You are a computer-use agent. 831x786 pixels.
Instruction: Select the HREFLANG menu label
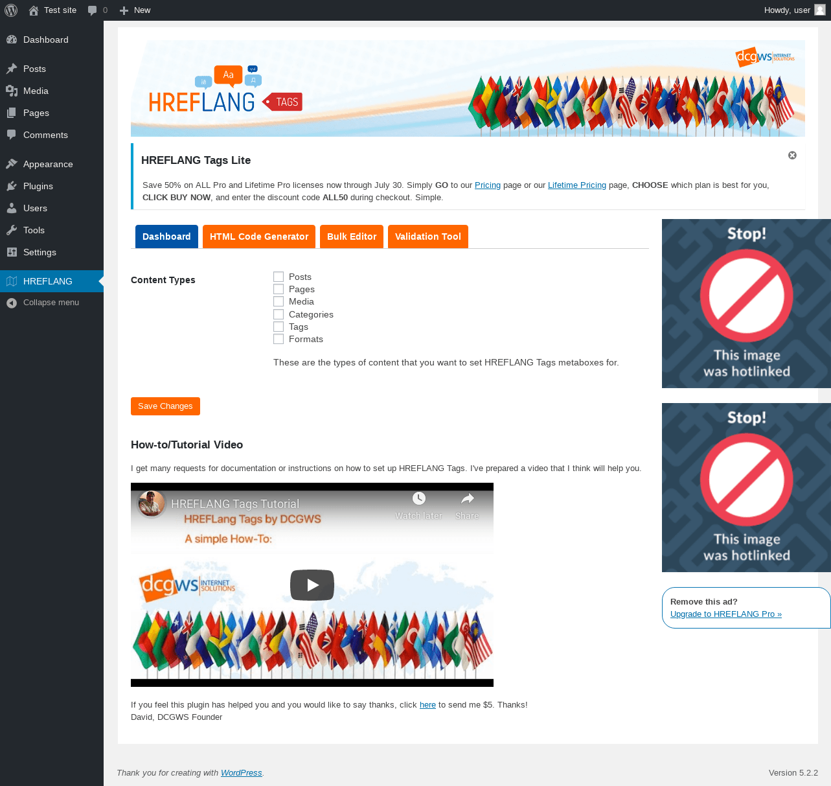pos(48,281)
